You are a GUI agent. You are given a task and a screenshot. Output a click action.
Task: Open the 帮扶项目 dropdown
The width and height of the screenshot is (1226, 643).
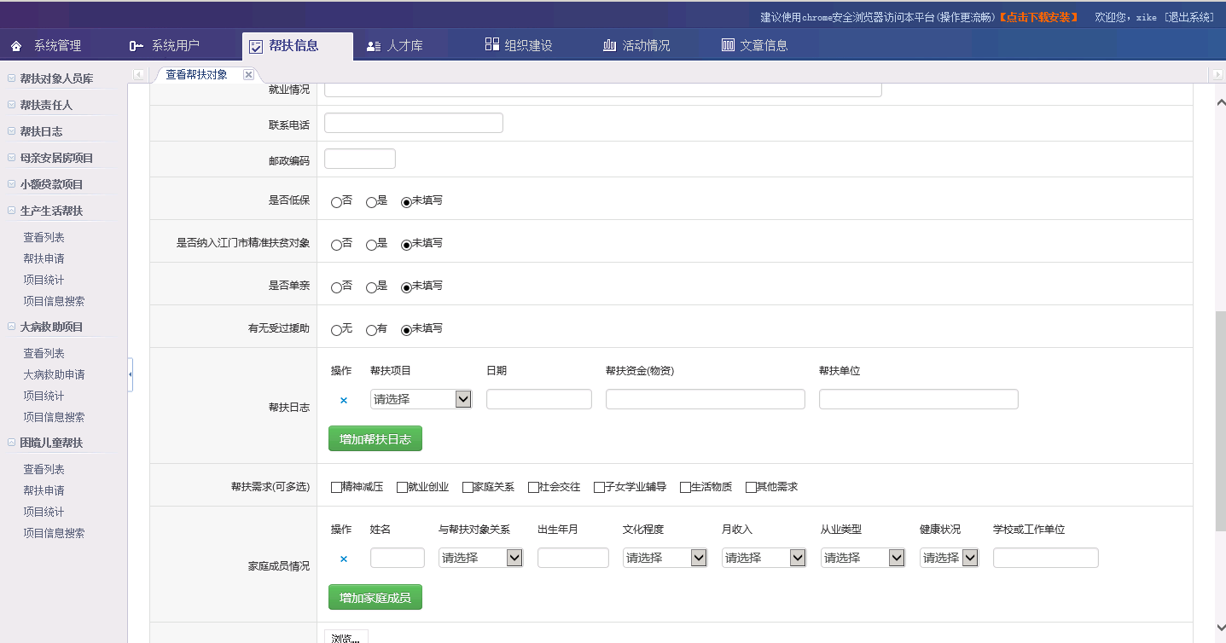(x=421, y=399)
